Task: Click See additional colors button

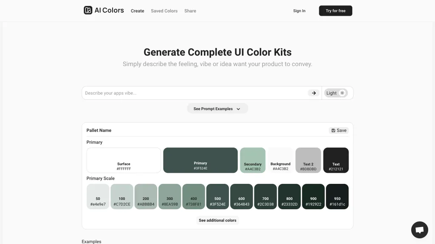Action: tap(217, 220)
